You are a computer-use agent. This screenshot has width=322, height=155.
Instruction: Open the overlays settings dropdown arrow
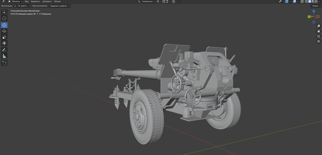[x=298, y=2]
